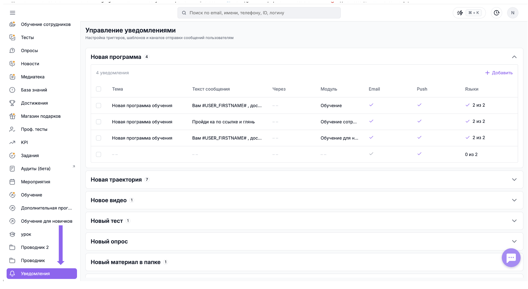Tick checkbox for the empty last row
The width and height of the screenshot is (528, 289).
click(x=98, y=154)
